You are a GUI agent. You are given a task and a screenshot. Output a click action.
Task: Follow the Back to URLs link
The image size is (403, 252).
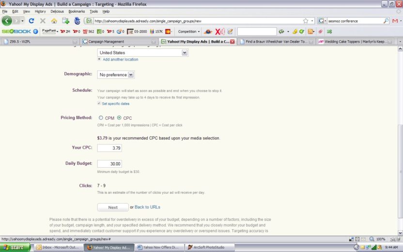[x=147, y=207]
